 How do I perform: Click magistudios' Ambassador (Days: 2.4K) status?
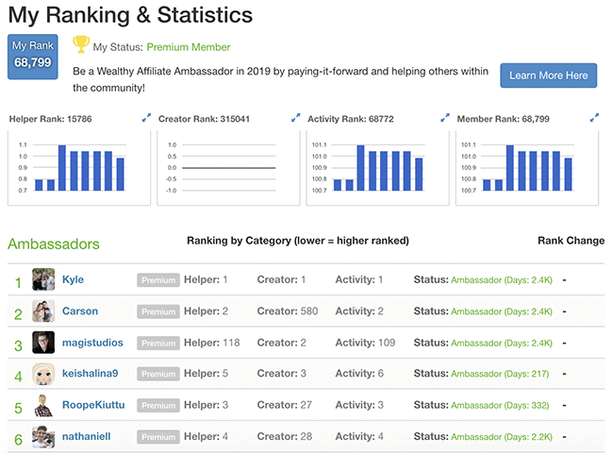[502, 344]
